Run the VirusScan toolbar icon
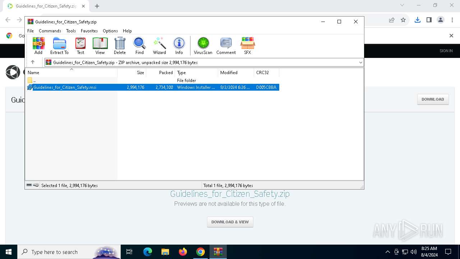This screenshot has width=460, height=259. pyautogui.click(x=203, y=46)
